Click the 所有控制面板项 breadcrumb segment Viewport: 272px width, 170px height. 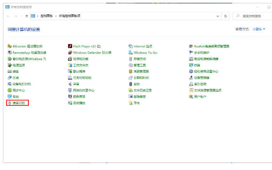[70, 16]
